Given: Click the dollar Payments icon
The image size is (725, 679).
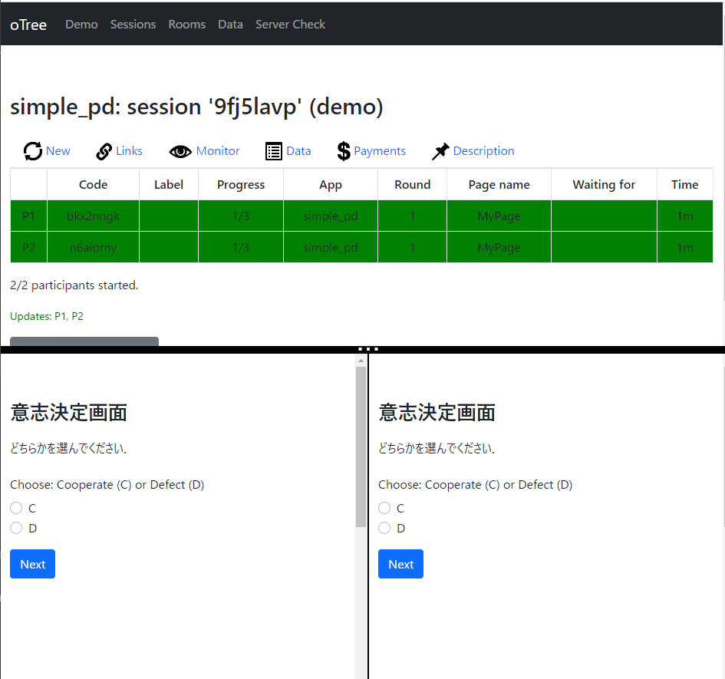Looking at the screenshot, I should [344, 151].
